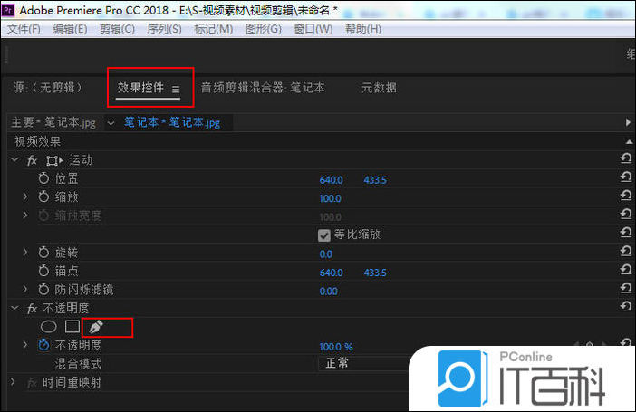Viewport: 636px width, 412px height.
Task: Open the 文件(F) menu
Action: (x=24, y=29)
